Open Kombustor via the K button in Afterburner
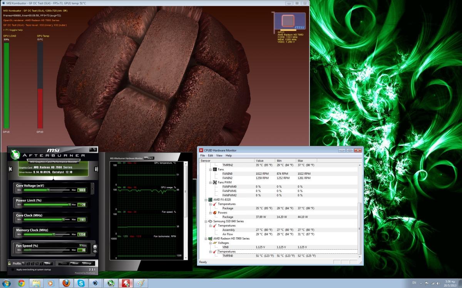 click(10, 168)
